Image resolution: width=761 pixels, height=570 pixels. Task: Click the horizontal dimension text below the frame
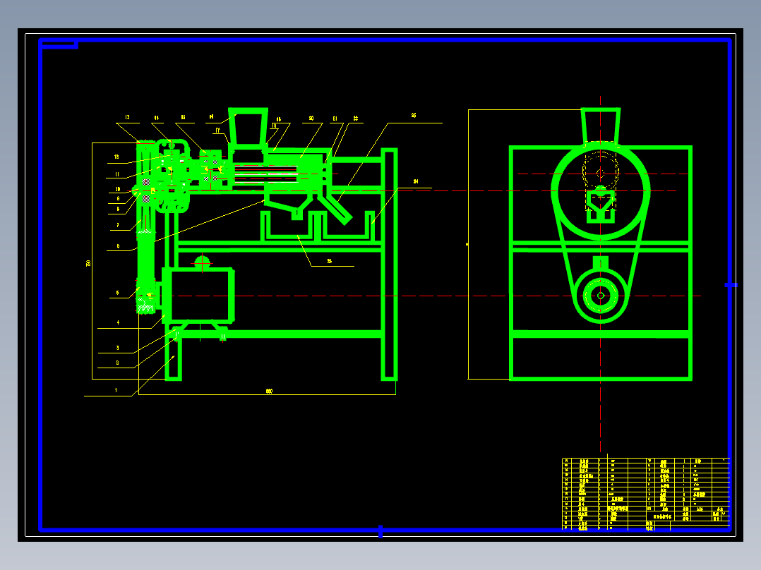tap(270, 391)
